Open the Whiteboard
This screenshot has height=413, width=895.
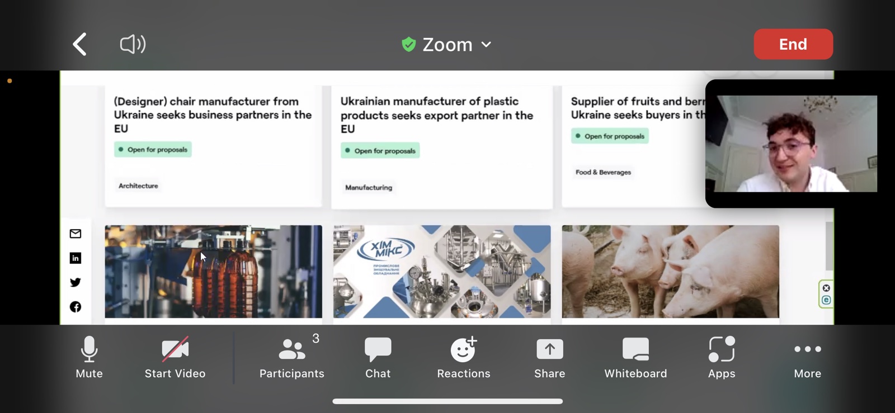[x=635, y=358]
